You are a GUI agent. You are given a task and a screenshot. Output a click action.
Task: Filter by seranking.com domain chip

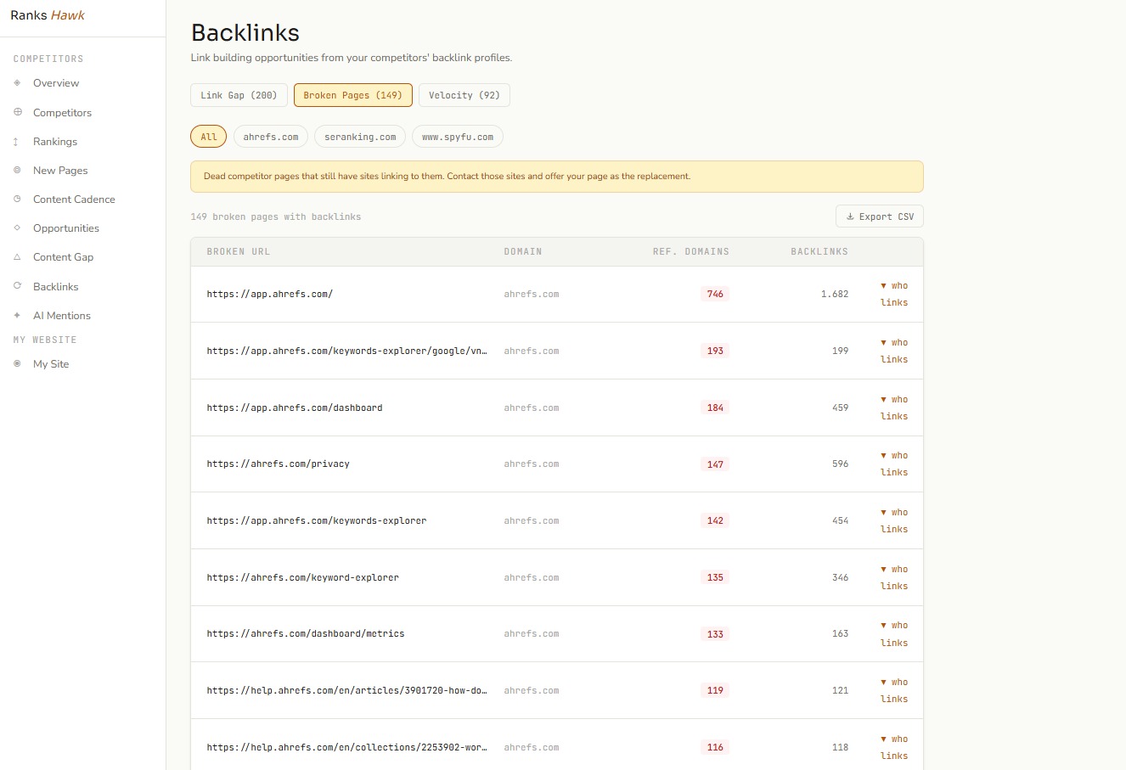[360, 137]
